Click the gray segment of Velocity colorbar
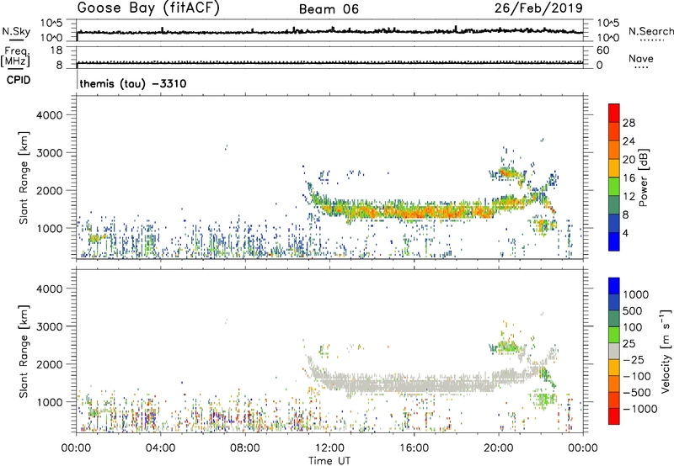The height and width of the screenshot is (466, 674). 614,351
